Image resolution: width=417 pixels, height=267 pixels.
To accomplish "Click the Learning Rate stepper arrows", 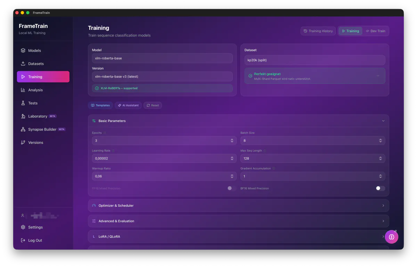I will pos(232,158).
